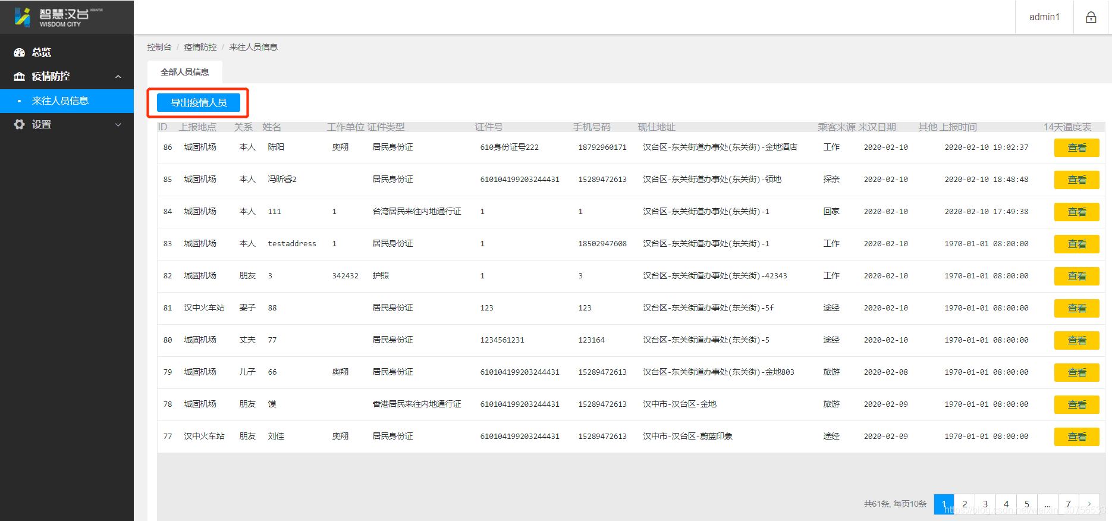Go to pagination page 4

(1006, 504)
